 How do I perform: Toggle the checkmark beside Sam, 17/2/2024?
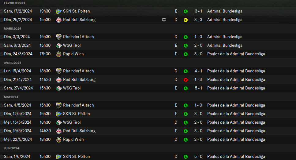click(x=2, y=11)
